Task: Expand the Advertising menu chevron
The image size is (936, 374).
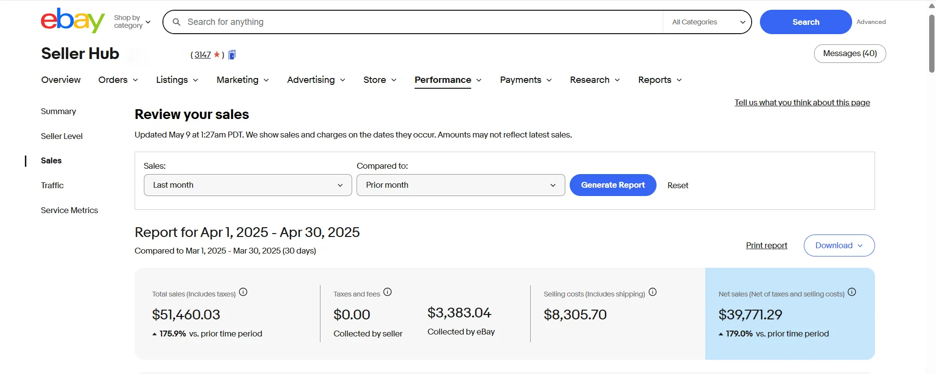Action: 343,80
